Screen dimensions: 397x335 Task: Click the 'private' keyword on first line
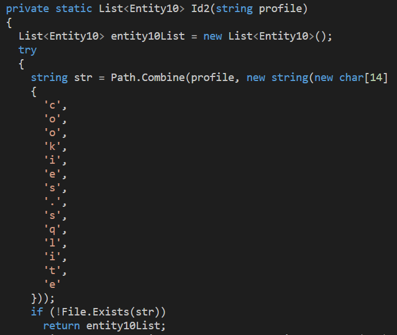pos(28,9)
